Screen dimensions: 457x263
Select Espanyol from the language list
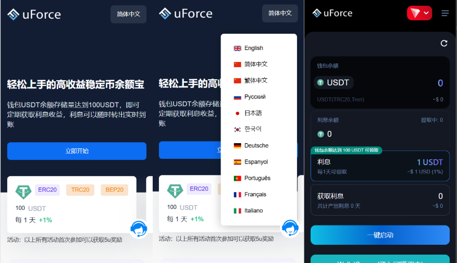click(x=259, y=161)
